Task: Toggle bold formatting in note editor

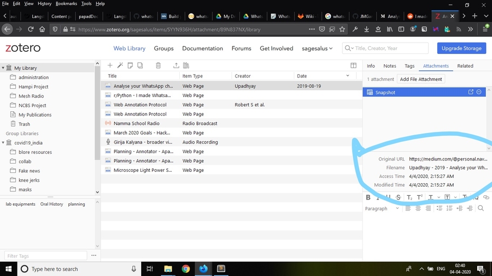Action: click(x=368, y=197)
